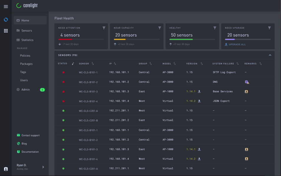Collapse the SENSORS (95) panel

(x=270, y=55)
